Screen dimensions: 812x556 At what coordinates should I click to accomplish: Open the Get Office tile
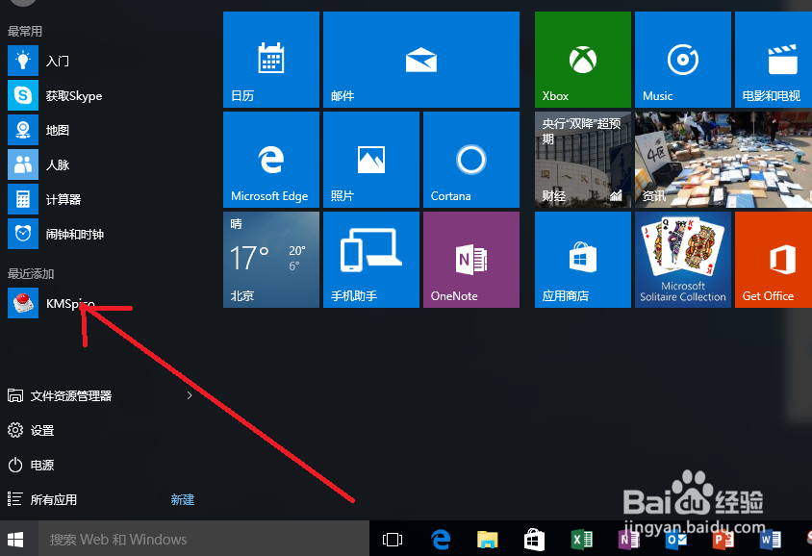point(774,260)
